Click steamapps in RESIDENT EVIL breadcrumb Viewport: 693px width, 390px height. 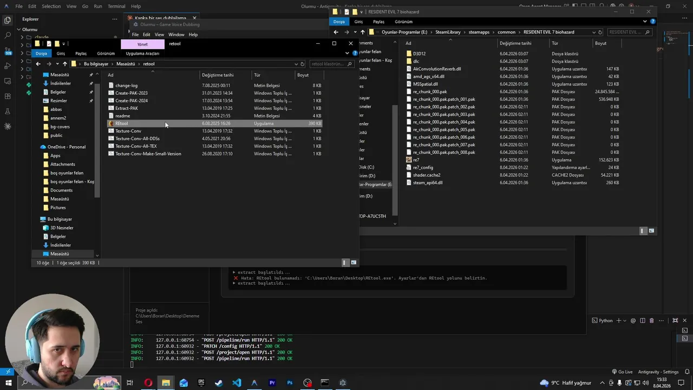click(479, 32)
